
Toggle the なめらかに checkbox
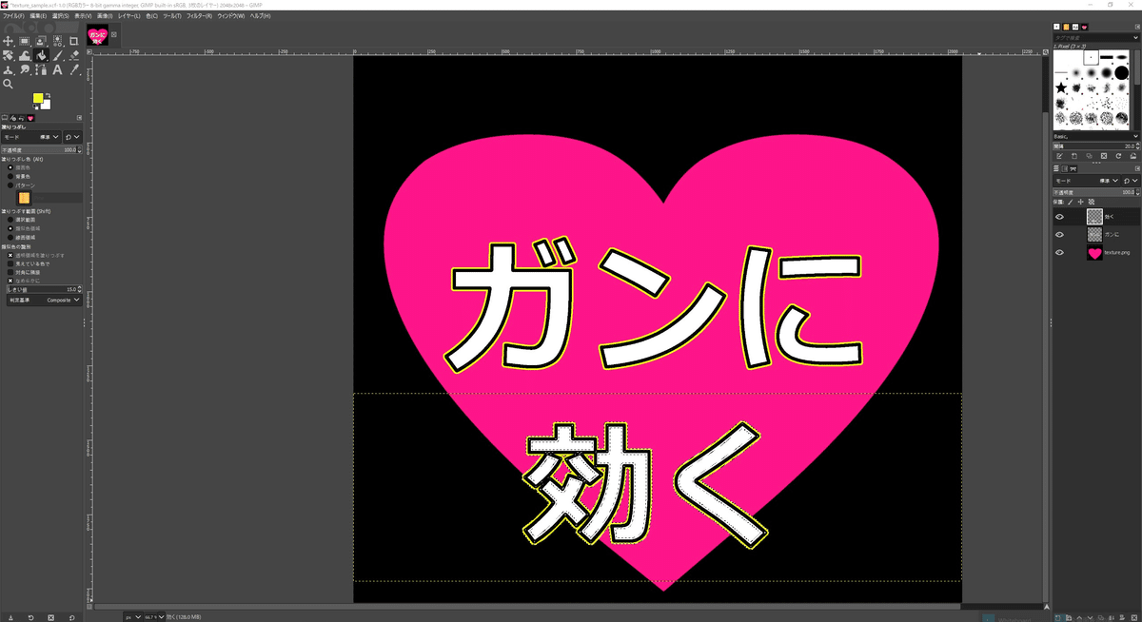coord(10,282)
